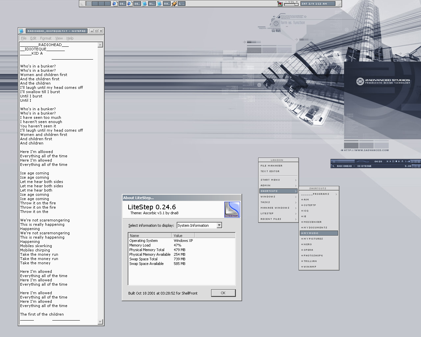Open File Manager from Landon menu

[x=278, y=166]
